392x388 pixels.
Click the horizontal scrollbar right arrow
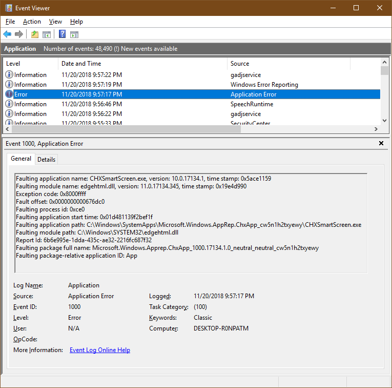(x=376, y=129)
